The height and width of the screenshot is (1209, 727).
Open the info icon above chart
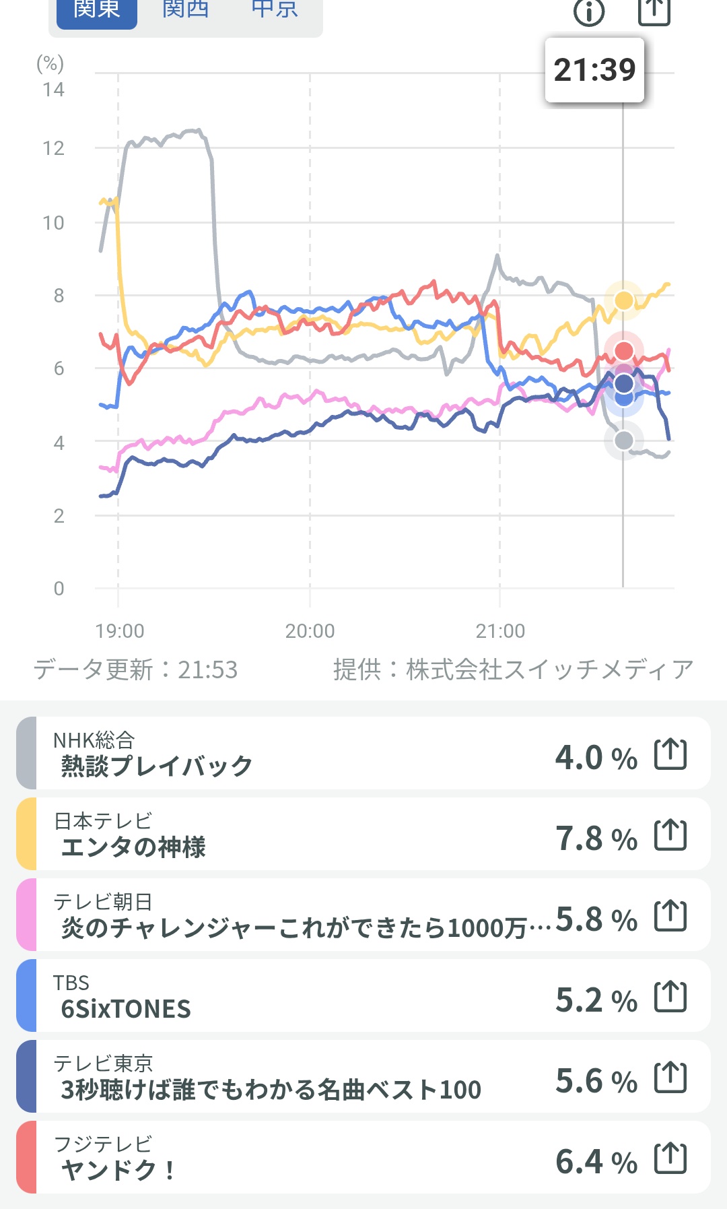589,11
